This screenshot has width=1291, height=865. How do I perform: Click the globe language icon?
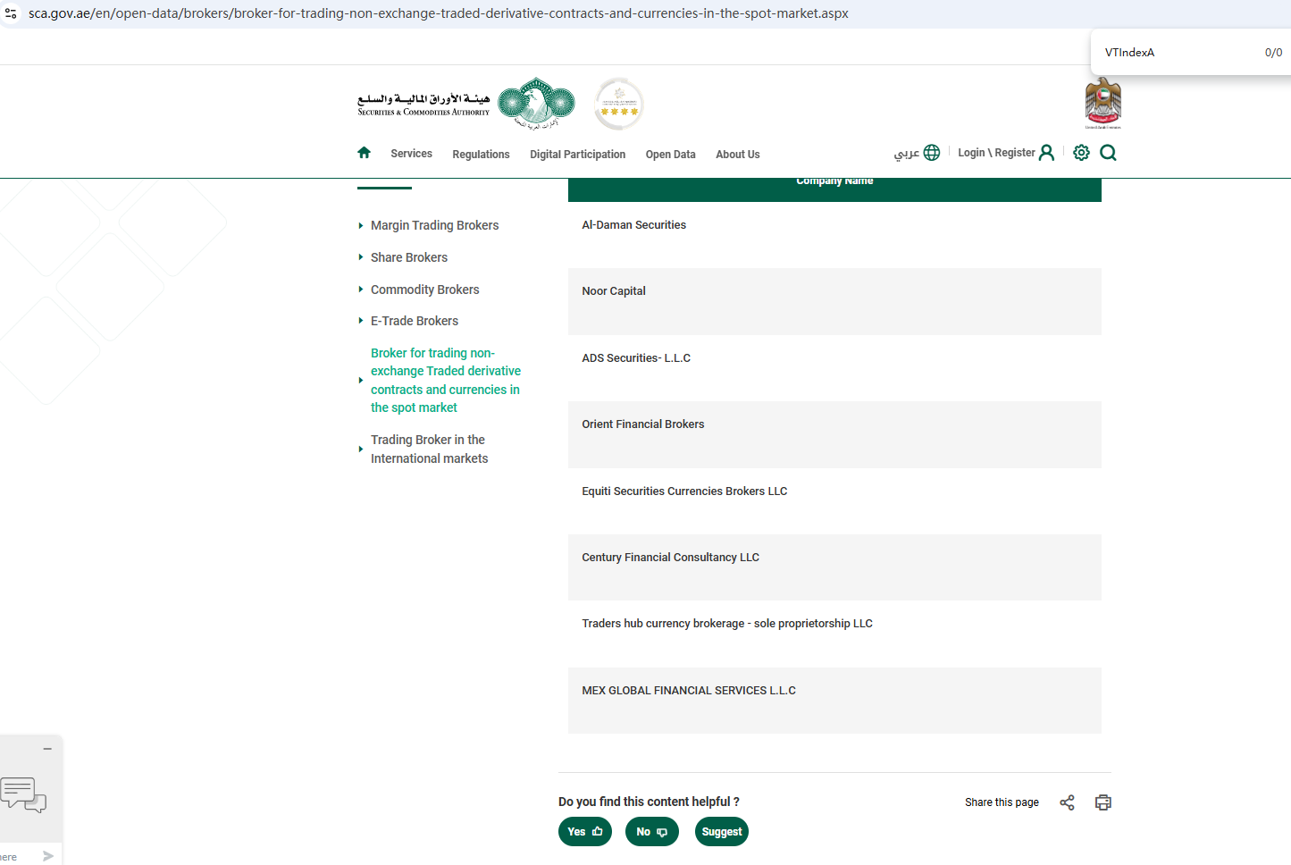932,153
